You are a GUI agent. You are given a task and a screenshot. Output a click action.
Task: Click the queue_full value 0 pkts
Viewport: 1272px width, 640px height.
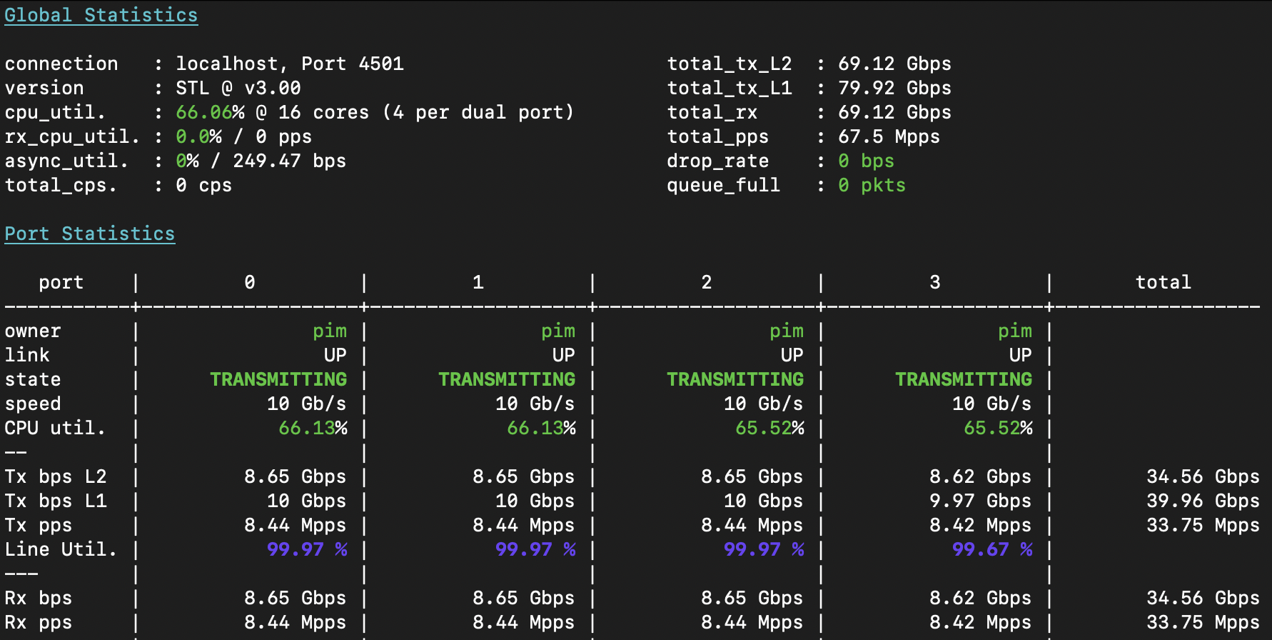871,185
